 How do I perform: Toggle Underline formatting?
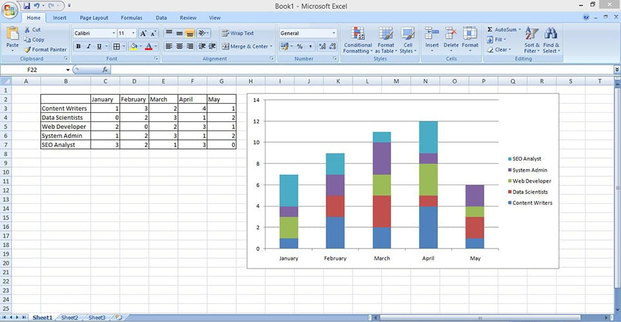coord(99,46)
